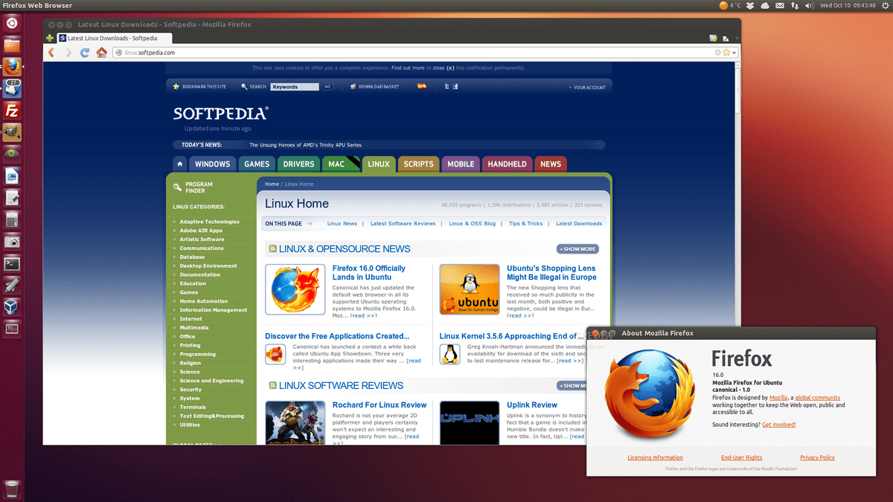Click the search magnifier icon on Softpedia

click(x=244, y=86)
